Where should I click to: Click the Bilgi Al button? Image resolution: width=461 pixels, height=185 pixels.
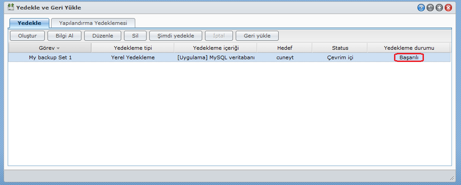pos(64,36)
